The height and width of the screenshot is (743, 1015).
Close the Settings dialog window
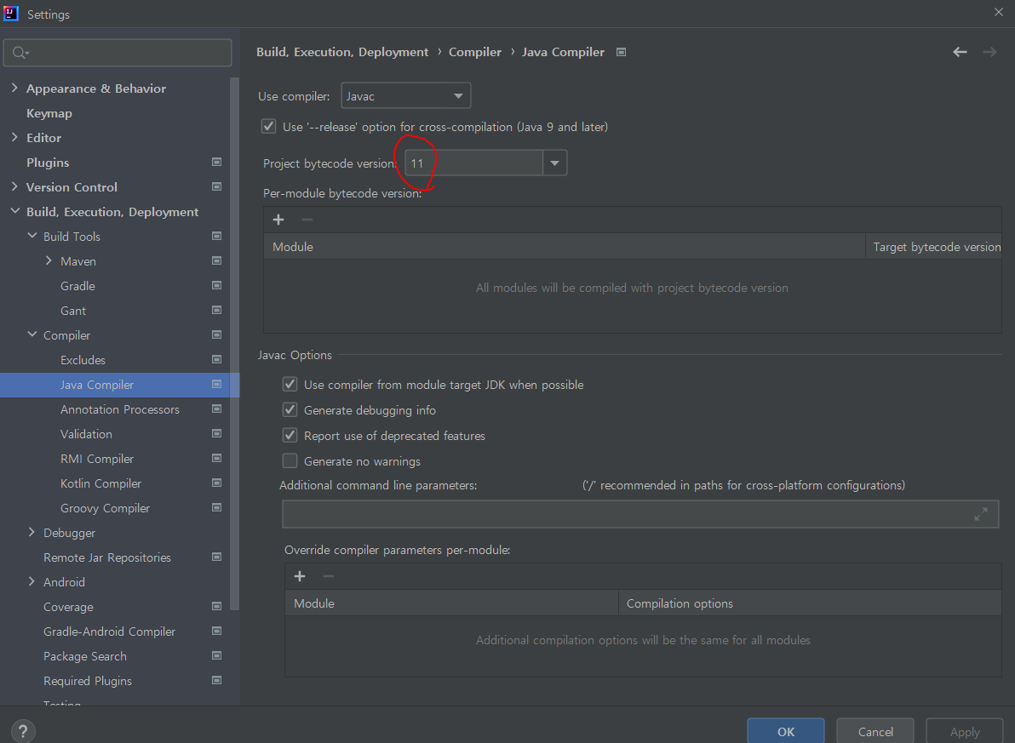tap(998, 12)
